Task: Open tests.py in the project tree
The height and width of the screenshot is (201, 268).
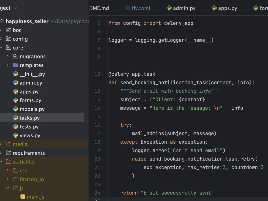Action: pos(29,127)
